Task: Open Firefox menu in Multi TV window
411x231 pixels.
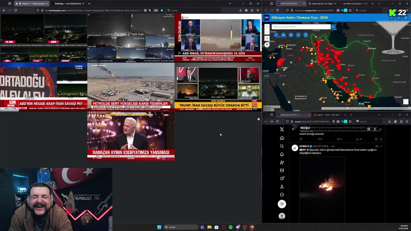Action: pos(258,10)
